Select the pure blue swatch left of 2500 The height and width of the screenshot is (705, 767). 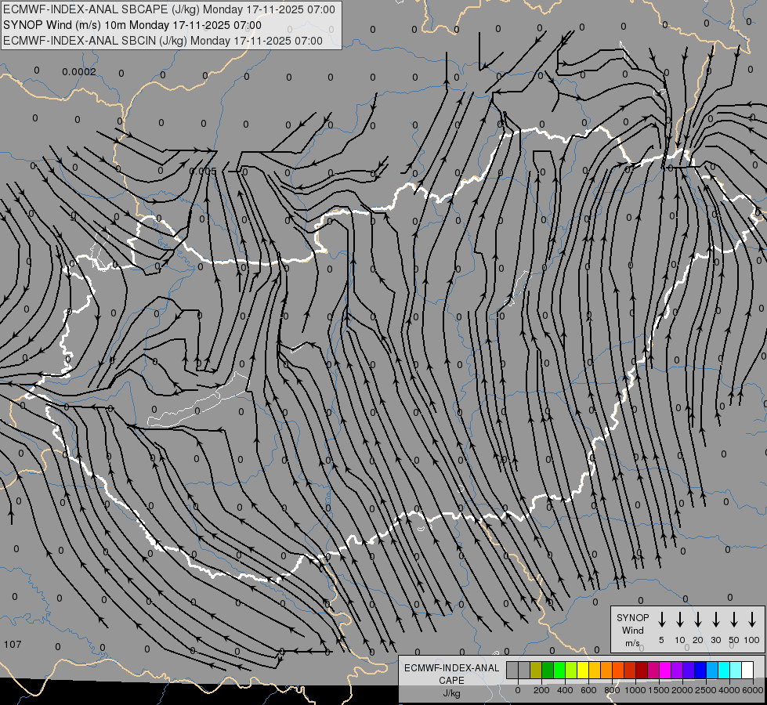coord(700,670)
